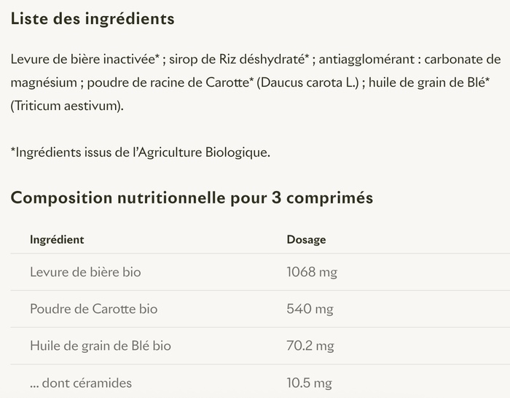Select the "70.2 mg" dosage value
Image resolution: width=510 pixels, height=398 pixels.
tap(310, 346)
